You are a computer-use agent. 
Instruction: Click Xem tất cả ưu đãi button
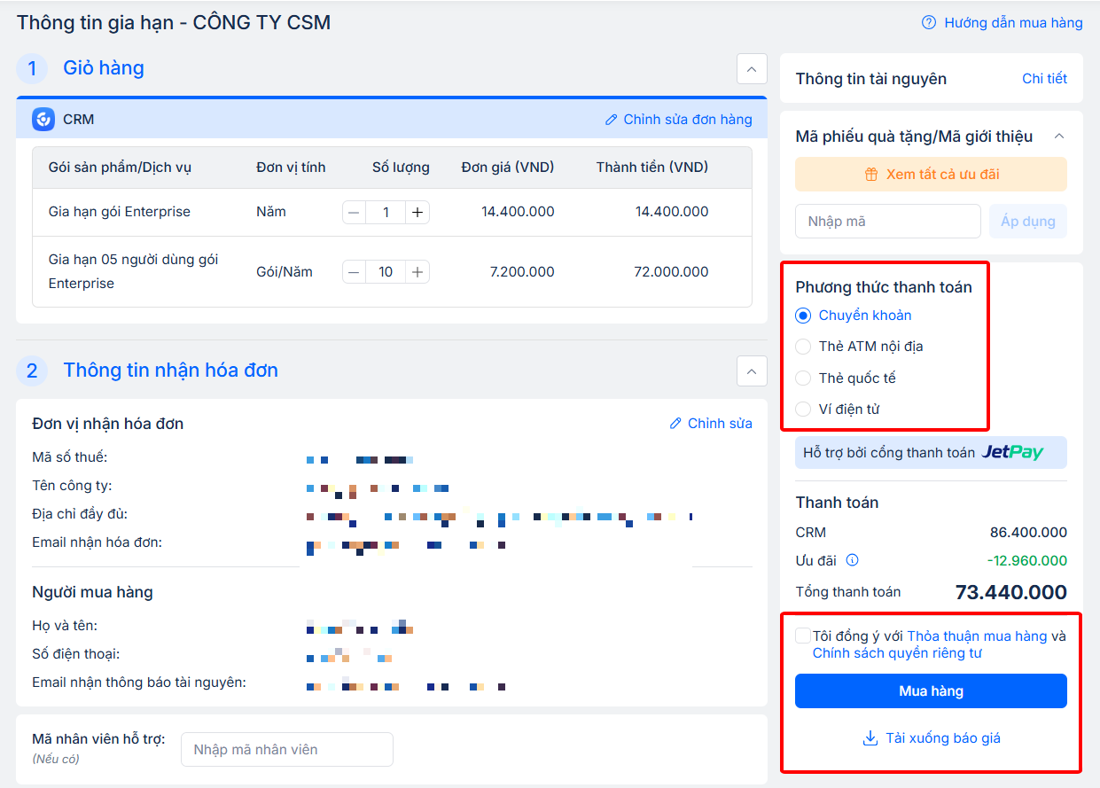coord(931,175)
